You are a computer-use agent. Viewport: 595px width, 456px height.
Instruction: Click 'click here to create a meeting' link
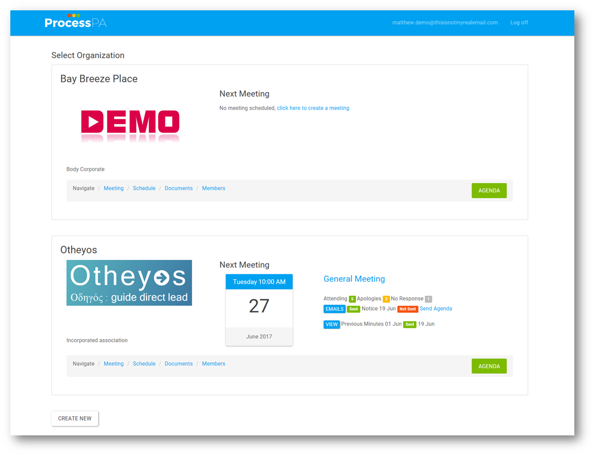click(313, 108)
